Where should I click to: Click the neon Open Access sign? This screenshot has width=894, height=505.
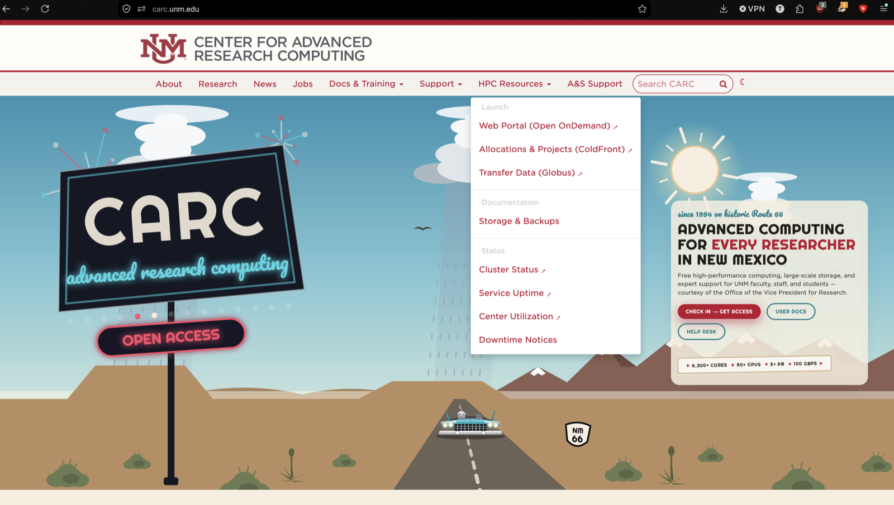pyautogui.click(x=171, y=337)
